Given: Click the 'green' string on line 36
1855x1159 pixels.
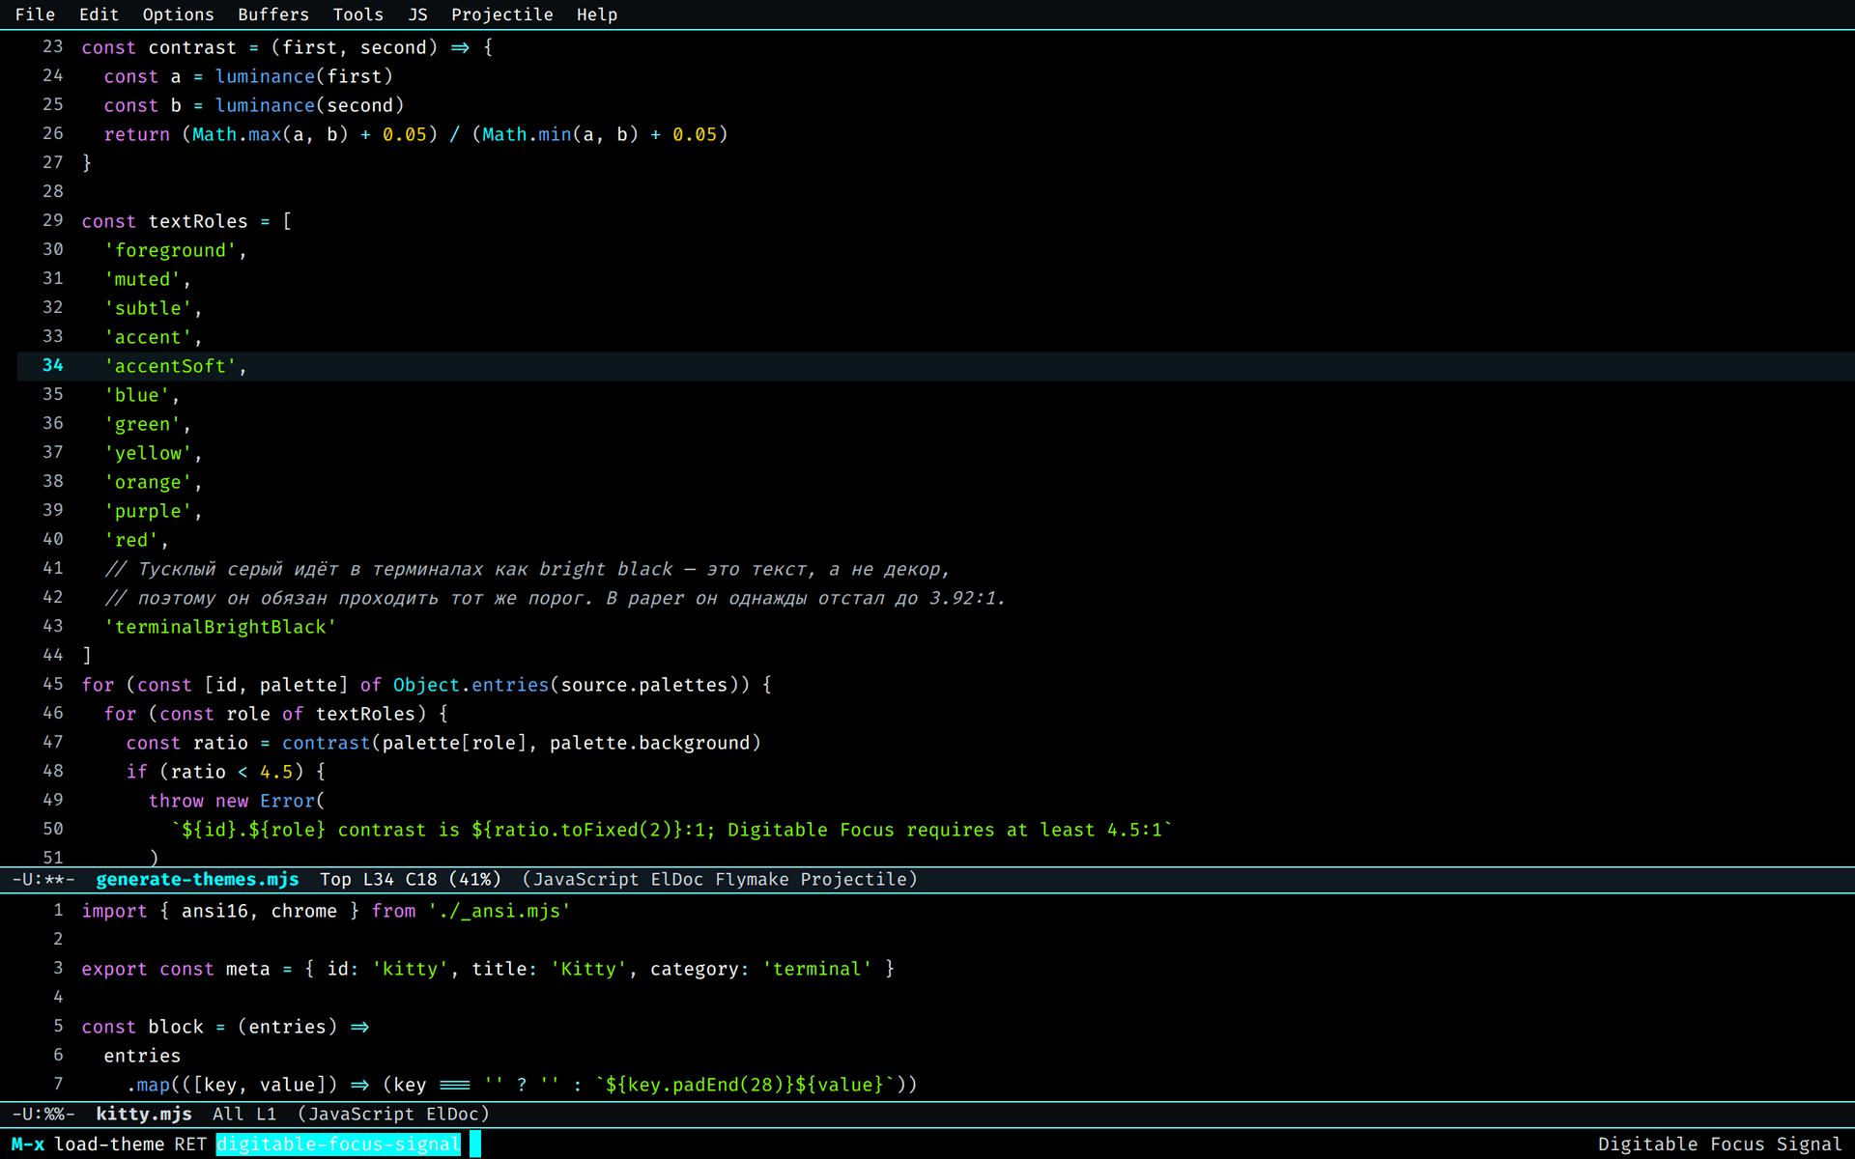Looking at the screenshot, I should point(142,424).
